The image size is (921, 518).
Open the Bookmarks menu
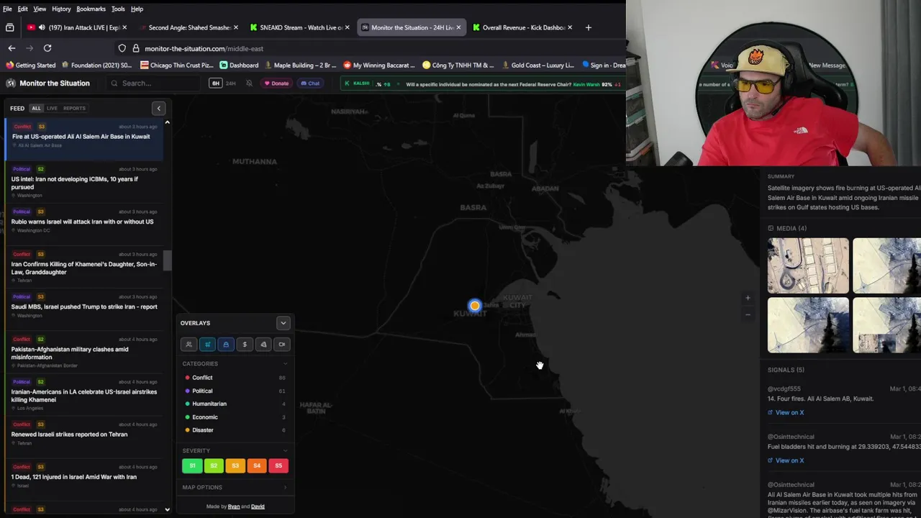tap(91, 9)
